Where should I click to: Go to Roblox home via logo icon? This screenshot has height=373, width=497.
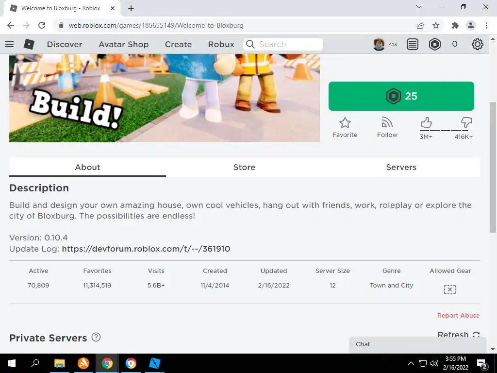click(29, 44)
